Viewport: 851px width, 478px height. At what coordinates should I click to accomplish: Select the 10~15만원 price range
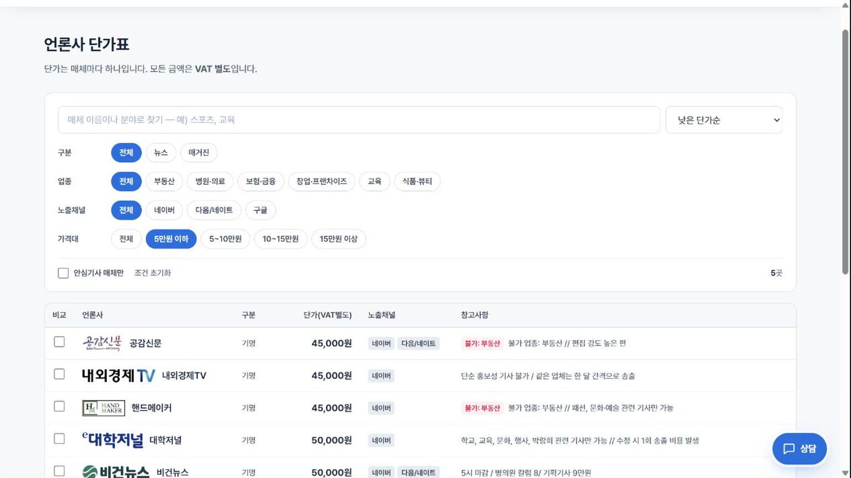280,239
